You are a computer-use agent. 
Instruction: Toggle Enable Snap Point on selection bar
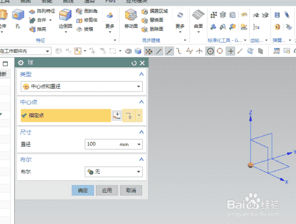(x=149, y=51)
